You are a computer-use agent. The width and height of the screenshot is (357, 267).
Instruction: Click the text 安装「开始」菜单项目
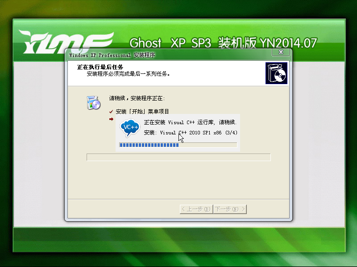pos(142,112)
